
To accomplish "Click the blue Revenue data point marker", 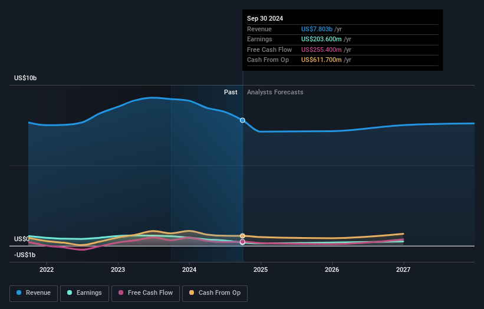I will 243,120.
